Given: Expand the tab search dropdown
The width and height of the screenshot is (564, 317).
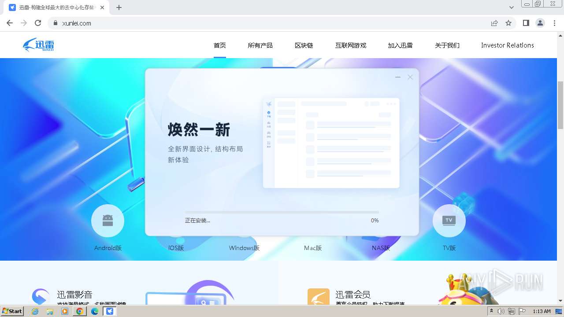Looking at the screenshot, I should click(x=512, y=7).
